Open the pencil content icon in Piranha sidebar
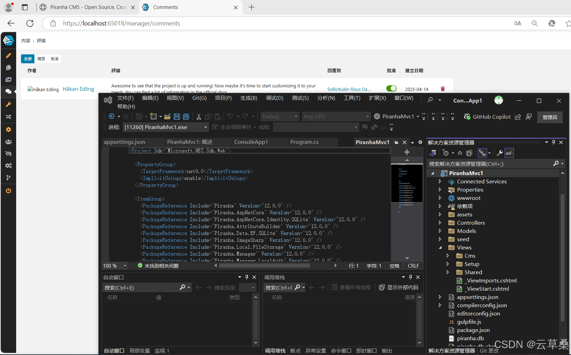This screenshot has height=355, width=571. [8, 55]
